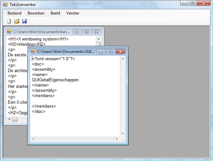The height and width of the screenshot is (161, 213).
Task: Click the New document toolbar icon
Action: coord(9,21)
